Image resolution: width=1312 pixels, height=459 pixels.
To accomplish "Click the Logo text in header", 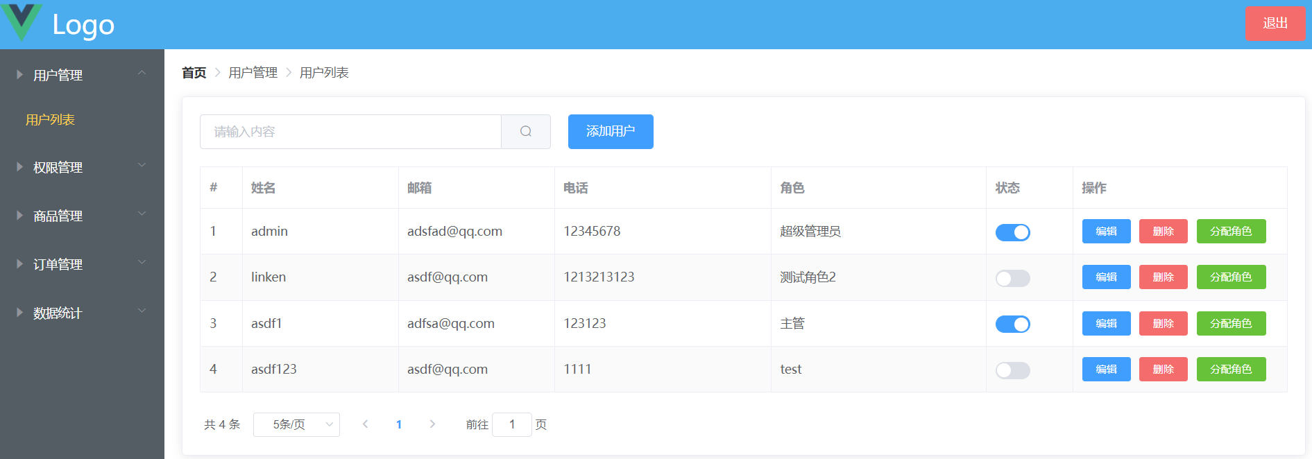I will (x=83, y=25).
